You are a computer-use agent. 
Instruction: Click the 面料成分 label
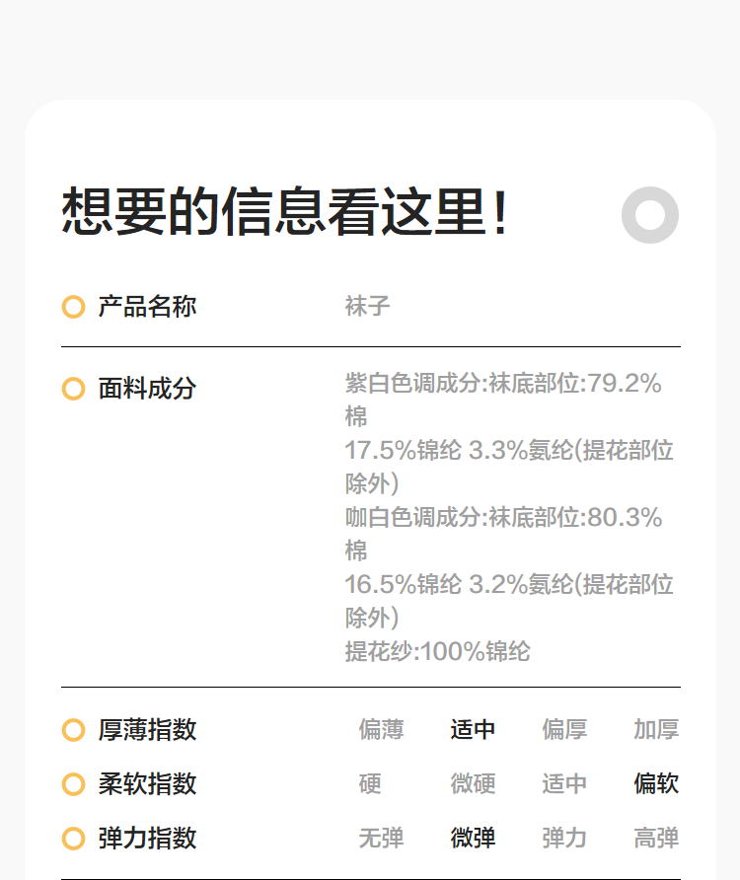[147, 389]
